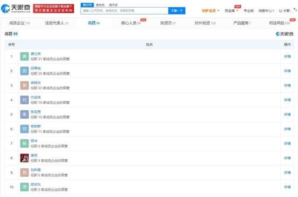Switch to the 投资方 57 tab
298x197 pixels.
[168, 23]
